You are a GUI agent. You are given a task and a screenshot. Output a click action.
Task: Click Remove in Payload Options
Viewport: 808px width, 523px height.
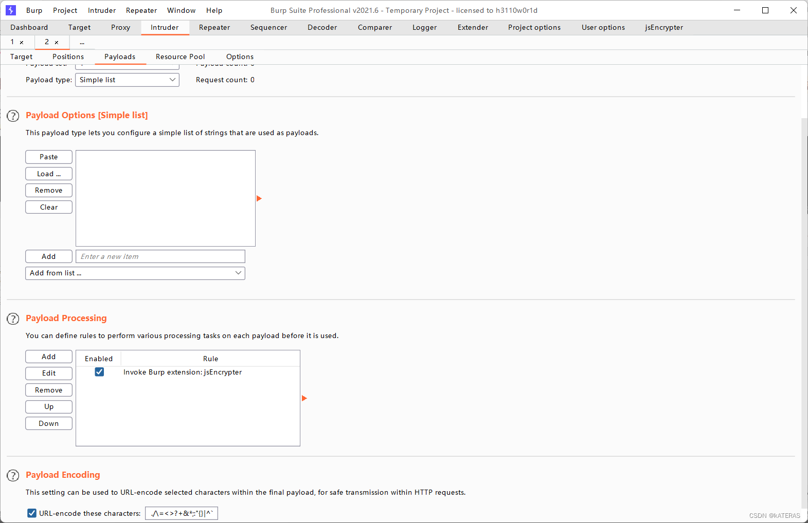[x=49, y=191]
